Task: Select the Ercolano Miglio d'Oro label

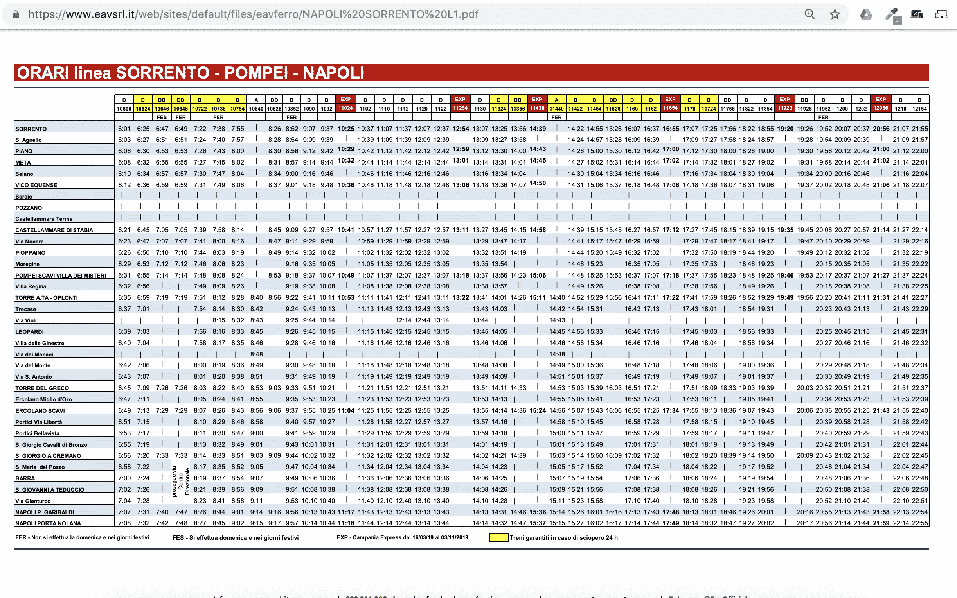Action: 43,399
